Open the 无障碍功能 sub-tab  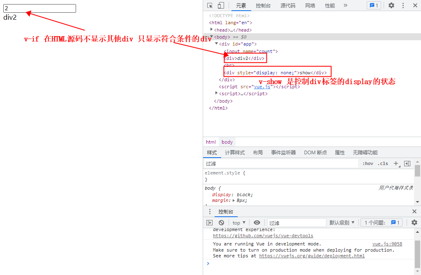tap(365, 153)
